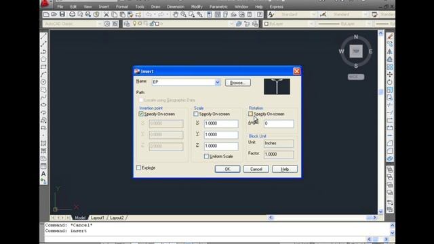Open the Draw menu
Image resolution: width=434 pixels, height=244 pixels.
[x=155, y=7]
